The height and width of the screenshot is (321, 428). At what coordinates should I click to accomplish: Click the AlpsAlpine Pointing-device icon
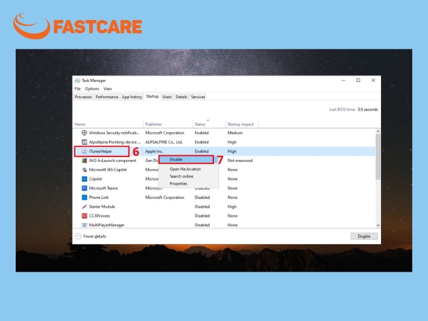84,142
